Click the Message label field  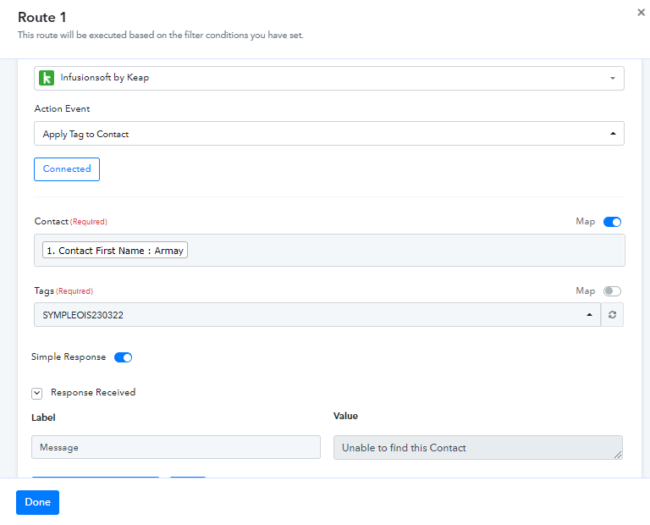(x=176, y=447)
